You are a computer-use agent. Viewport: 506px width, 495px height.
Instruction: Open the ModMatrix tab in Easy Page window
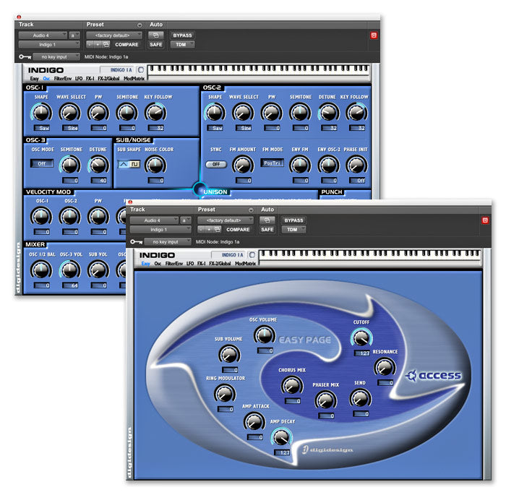[x=241, y=264]
